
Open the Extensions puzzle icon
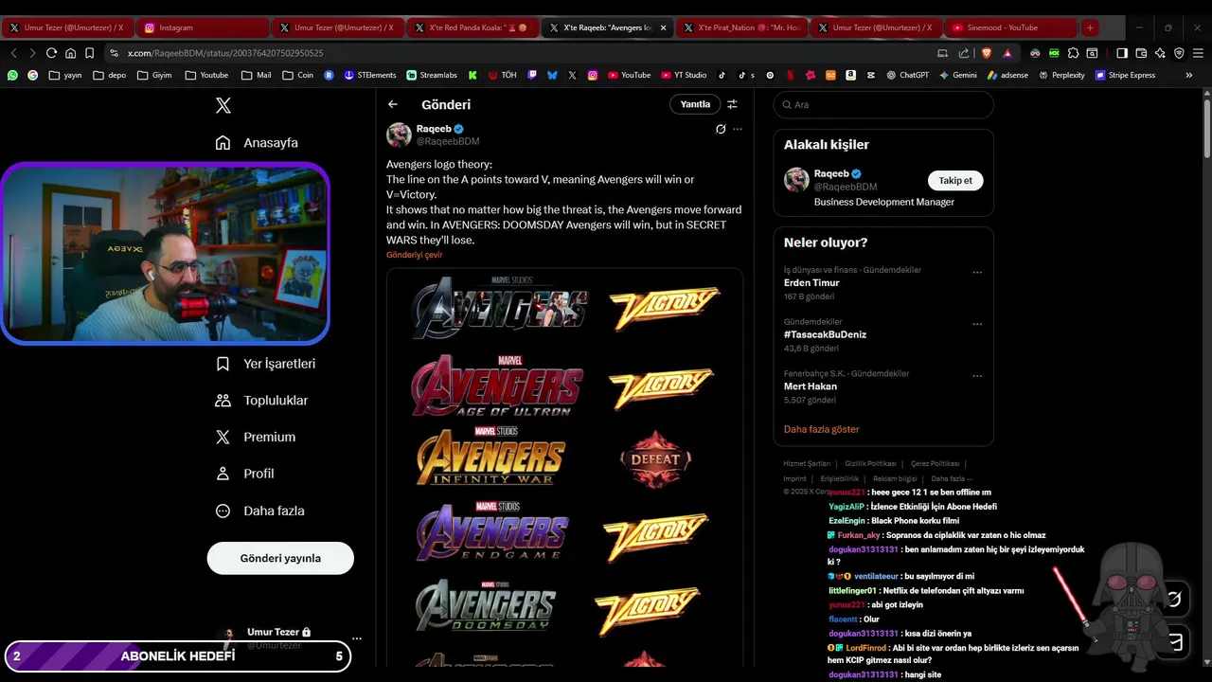pyautogui.click(x=1073, y=53)
